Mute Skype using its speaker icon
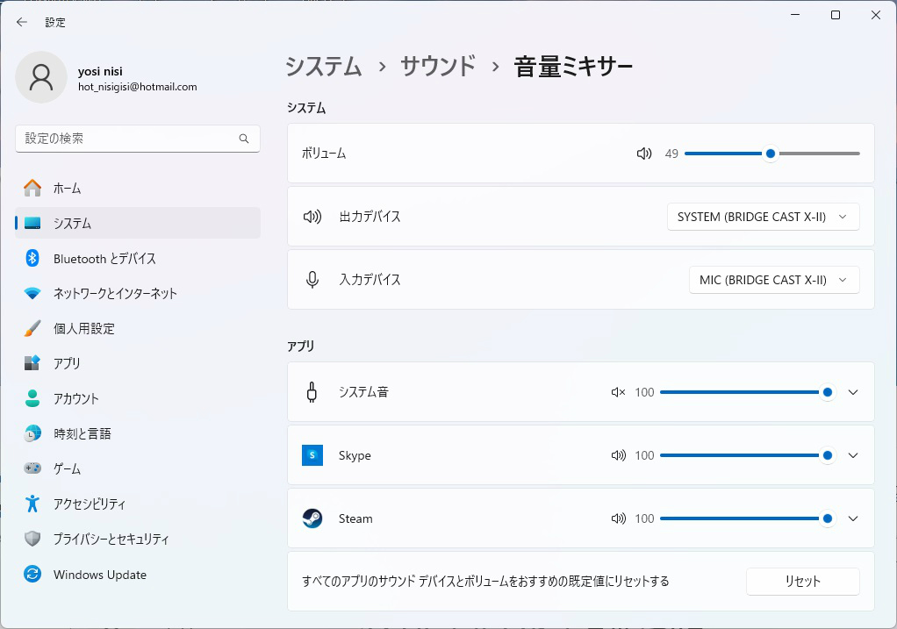Screen dimensions: 897x629 pos(618,455)
